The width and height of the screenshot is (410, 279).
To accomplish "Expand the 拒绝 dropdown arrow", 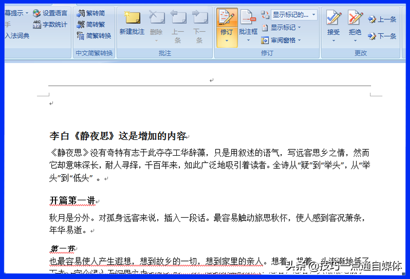I will click(x=355, y=41).
